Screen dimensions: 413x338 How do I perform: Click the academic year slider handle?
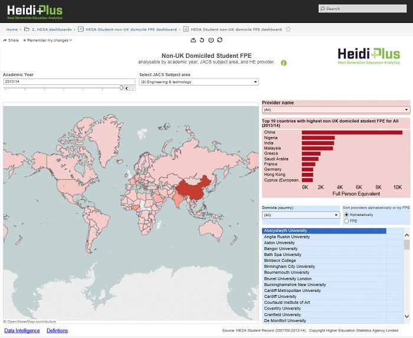click(122, 88)
